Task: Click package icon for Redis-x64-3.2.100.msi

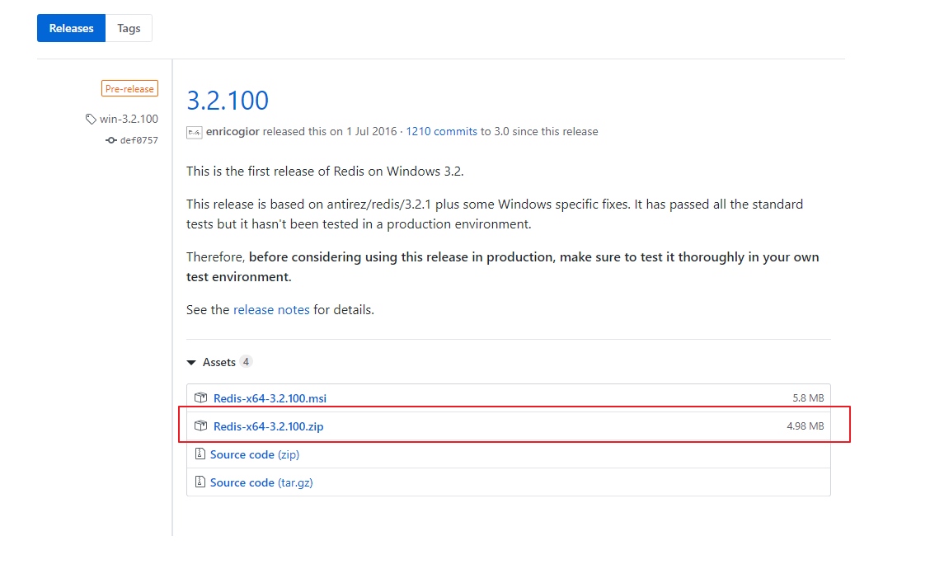Action: 201,397
